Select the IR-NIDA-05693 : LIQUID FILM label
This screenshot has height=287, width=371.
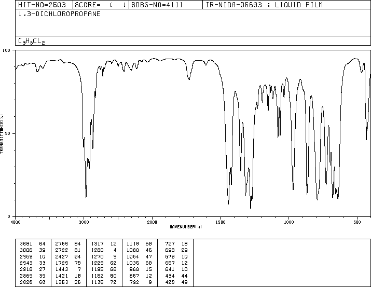tap(264, 5)
